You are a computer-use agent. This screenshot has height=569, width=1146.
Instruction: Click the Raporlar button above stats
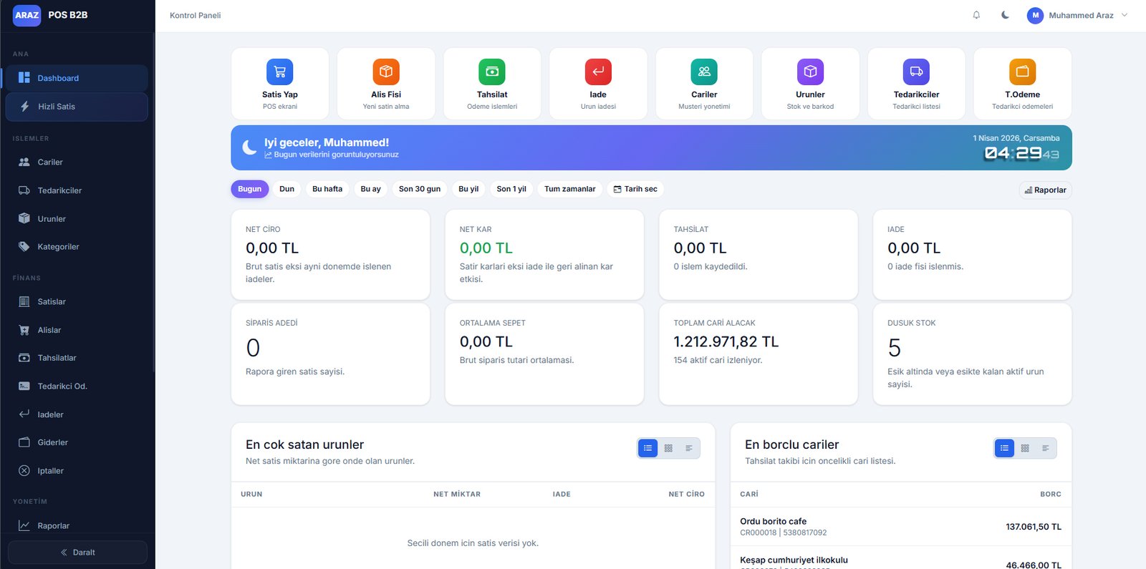click(x=1046, y=190)
